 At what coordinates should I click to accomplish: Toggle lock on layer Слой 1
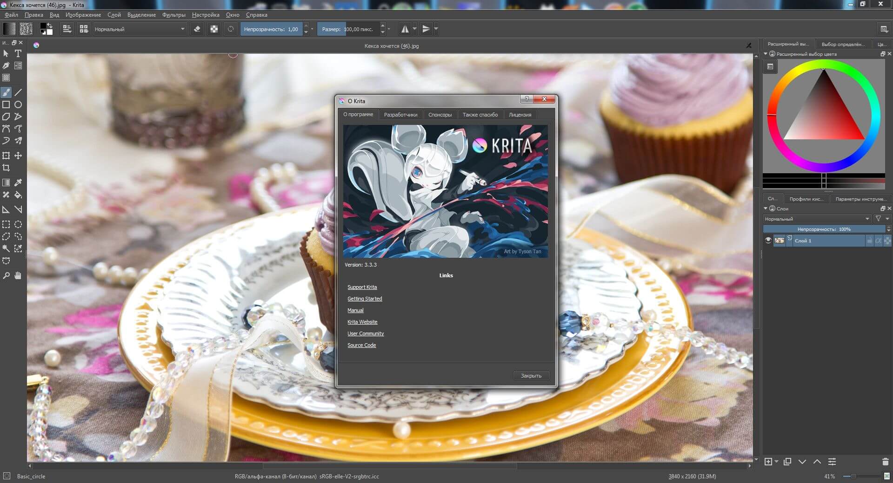(x=869, y=241)
